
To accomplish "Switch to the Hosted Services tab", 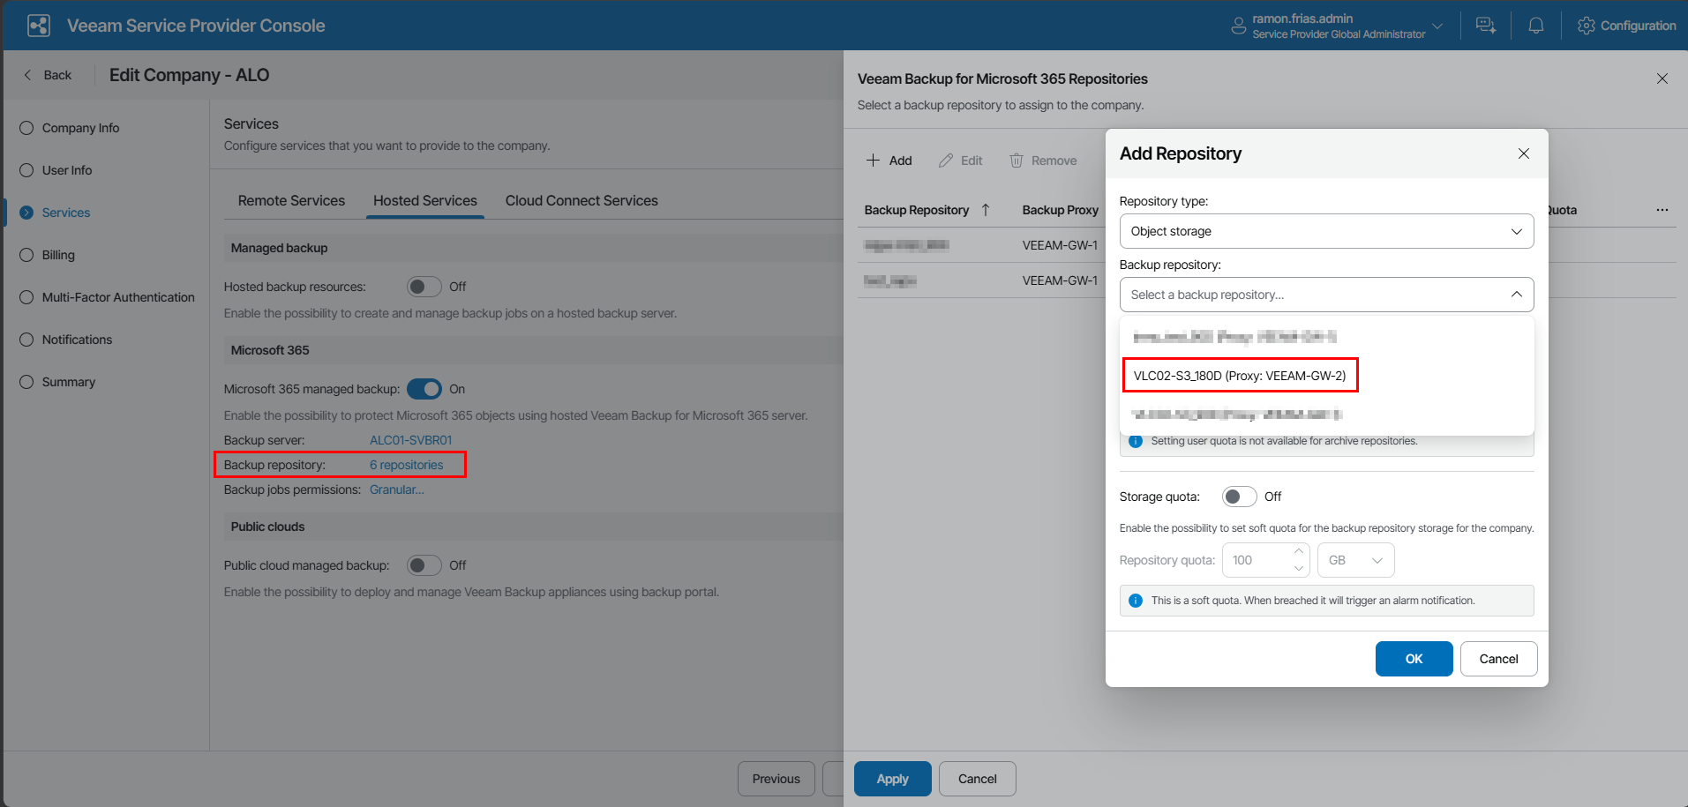I will pyautogui.click(x=425, y=200).
